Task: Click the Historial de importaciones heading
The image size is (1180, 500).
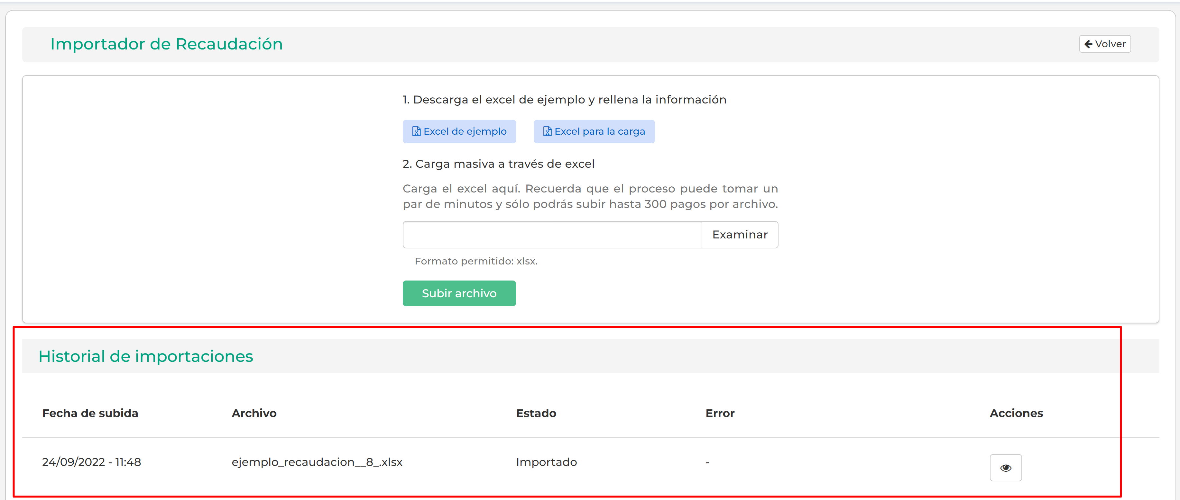Action: click(146, 356)
